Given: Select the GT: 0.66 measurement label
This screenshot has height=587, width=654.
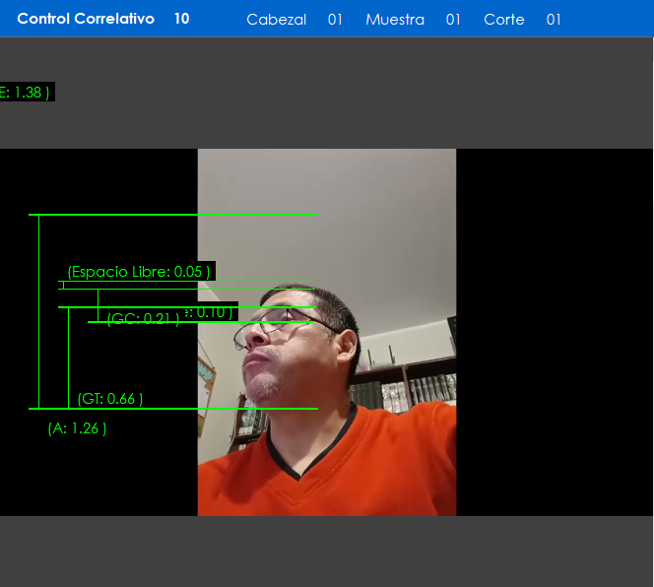Looking at the screenshot, I should coord(110,399).
